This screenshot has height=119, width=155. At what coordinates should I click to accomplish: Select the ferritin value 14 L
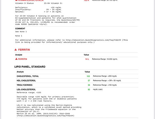87,59
